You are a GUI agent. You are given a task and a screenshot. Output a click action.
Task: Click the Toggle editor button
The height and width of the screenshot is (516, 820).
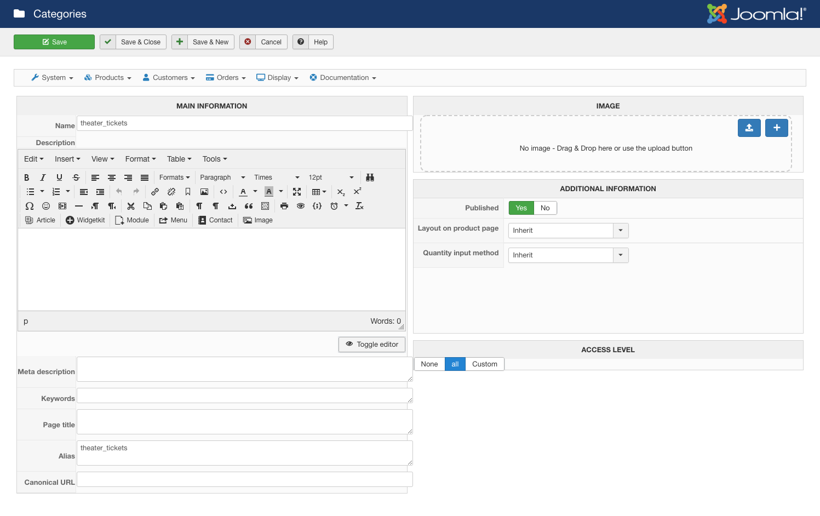[x=372, y=345]
